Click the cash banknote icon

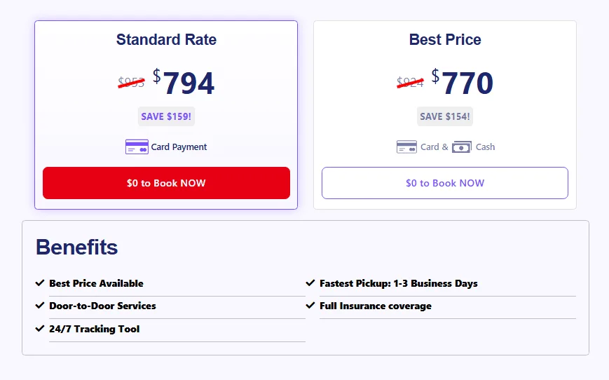pos(462,147)
